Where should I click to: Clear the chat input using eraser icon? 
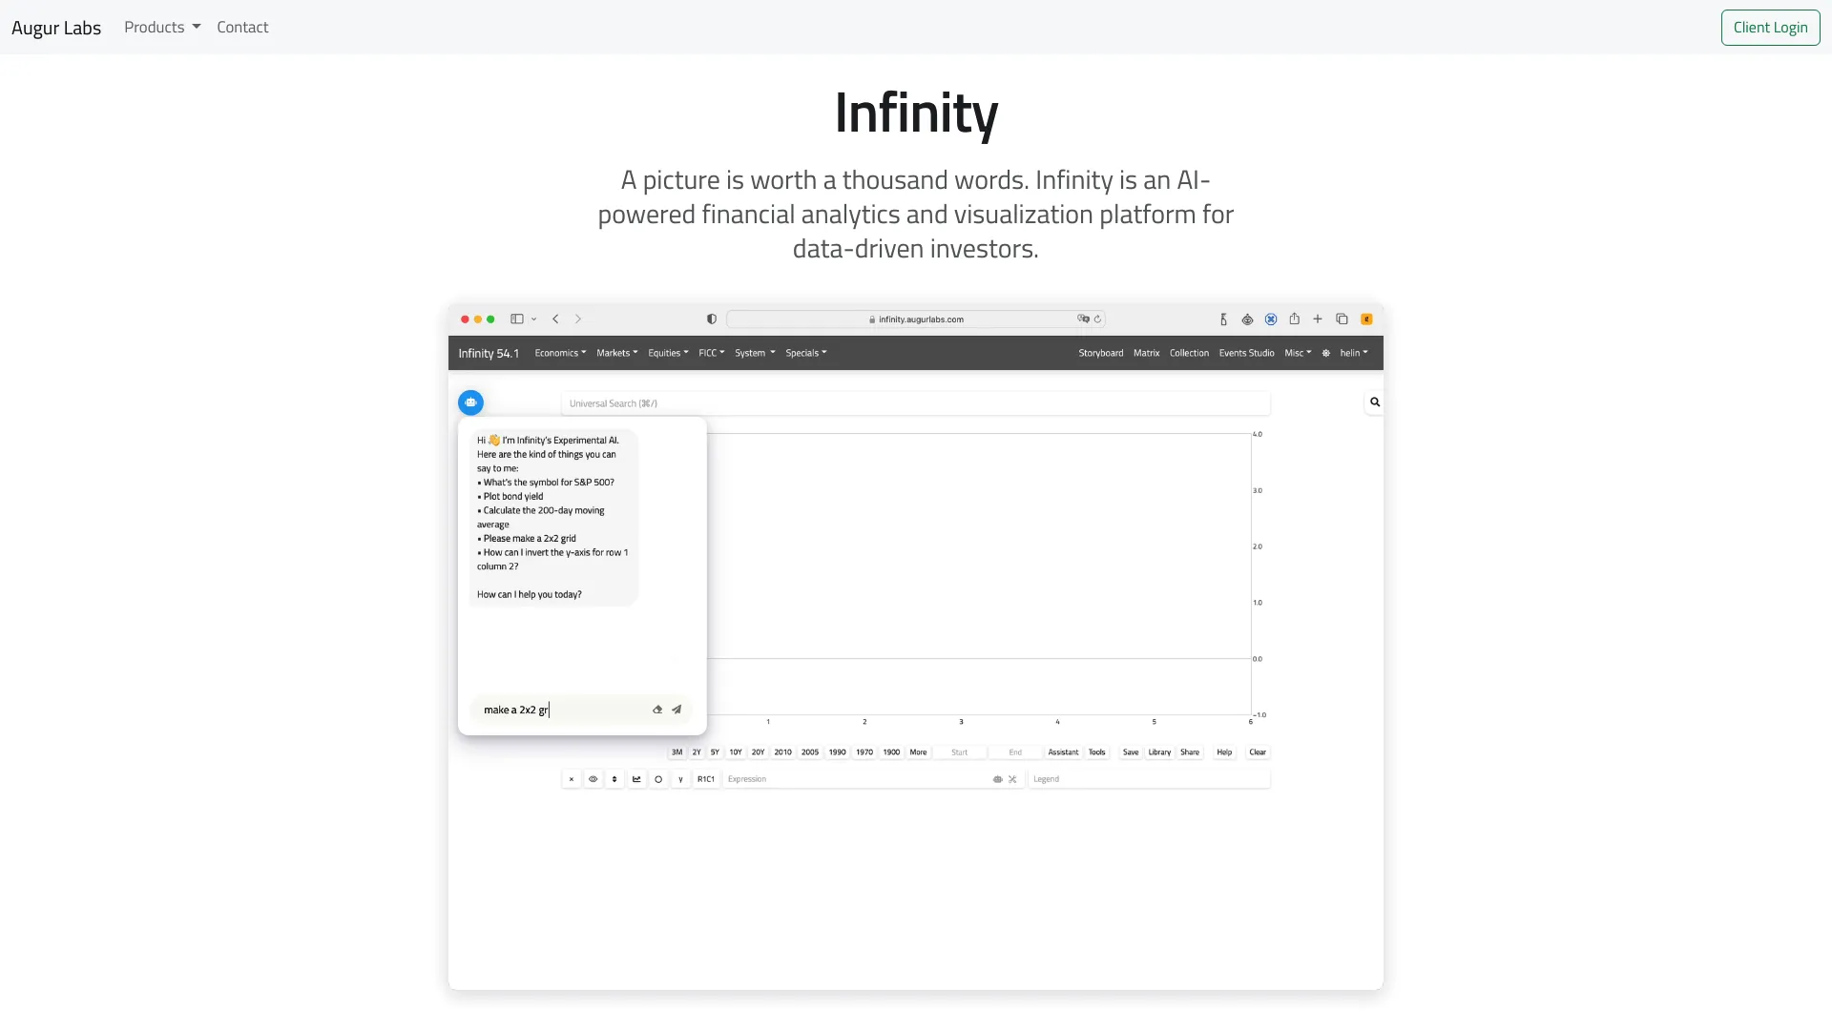tap(656, 710)
